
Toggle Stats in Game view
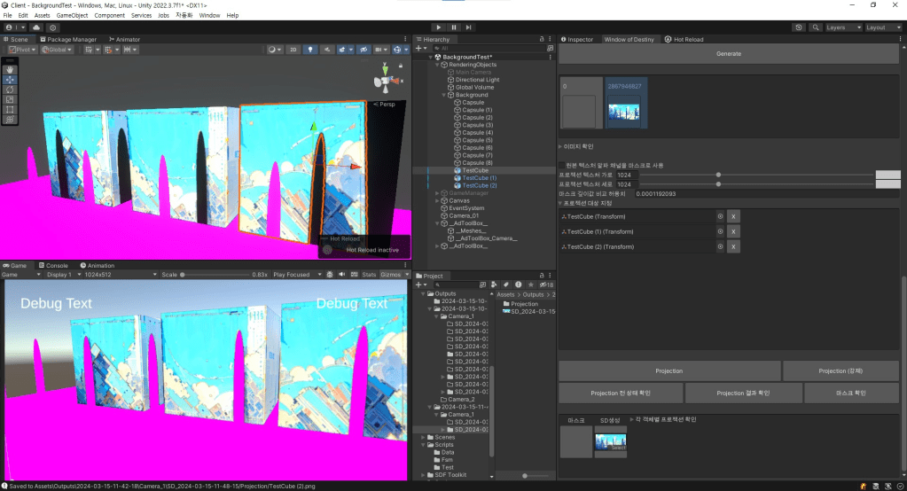pyautogui.click(x=368, y=275)
